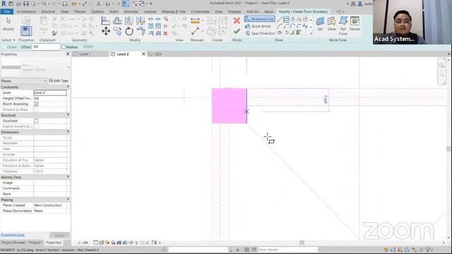Close the Properties palette
This screenshot has width=452, height=254.
[68, 54]
